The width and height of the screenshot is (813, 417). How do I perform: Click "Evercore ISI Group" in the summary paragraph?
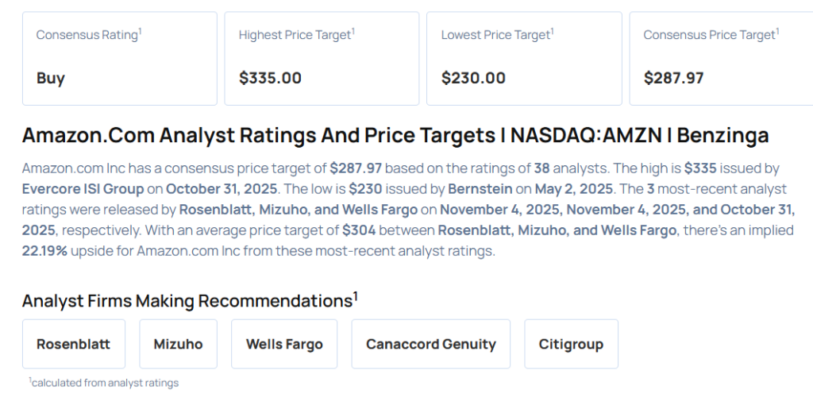tap(84, 189)
